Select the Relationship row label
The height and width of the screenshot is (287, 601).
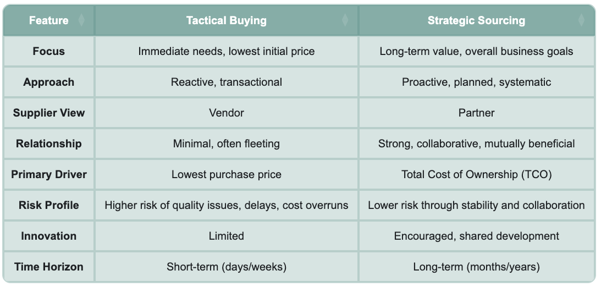click(49, 143)
